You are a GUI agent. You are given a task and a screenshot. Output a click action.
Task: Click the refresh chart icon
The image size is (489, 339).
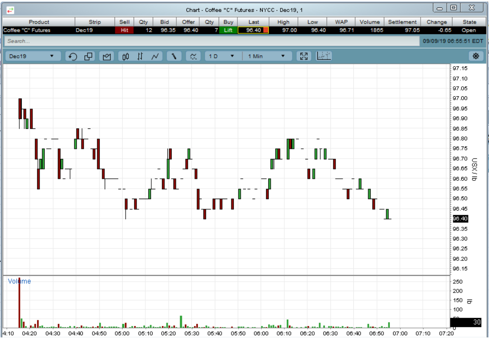click(x=73, y=56)
